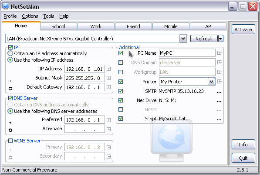Open SMTP settings via ellipsis button

click(219, 92)
